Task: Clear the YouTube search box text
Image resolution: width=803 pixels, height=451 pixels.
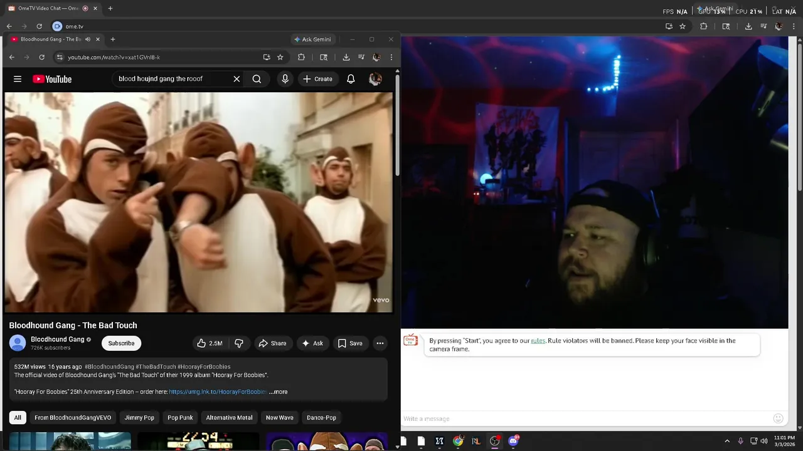Action: [x=237, y=79]
